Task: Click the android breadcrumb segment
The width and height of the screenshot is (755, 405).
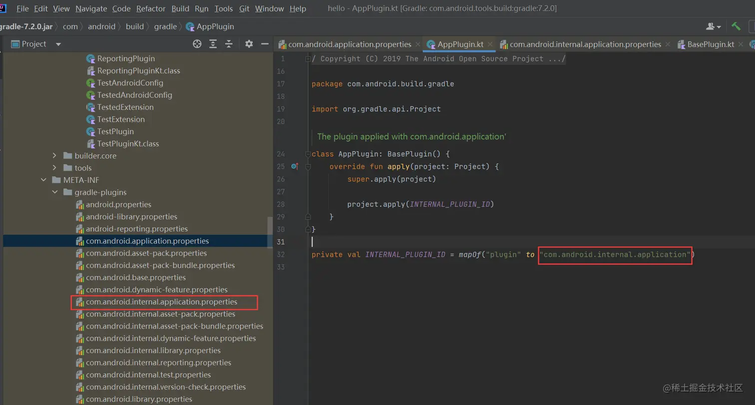Action: point(101,26)
